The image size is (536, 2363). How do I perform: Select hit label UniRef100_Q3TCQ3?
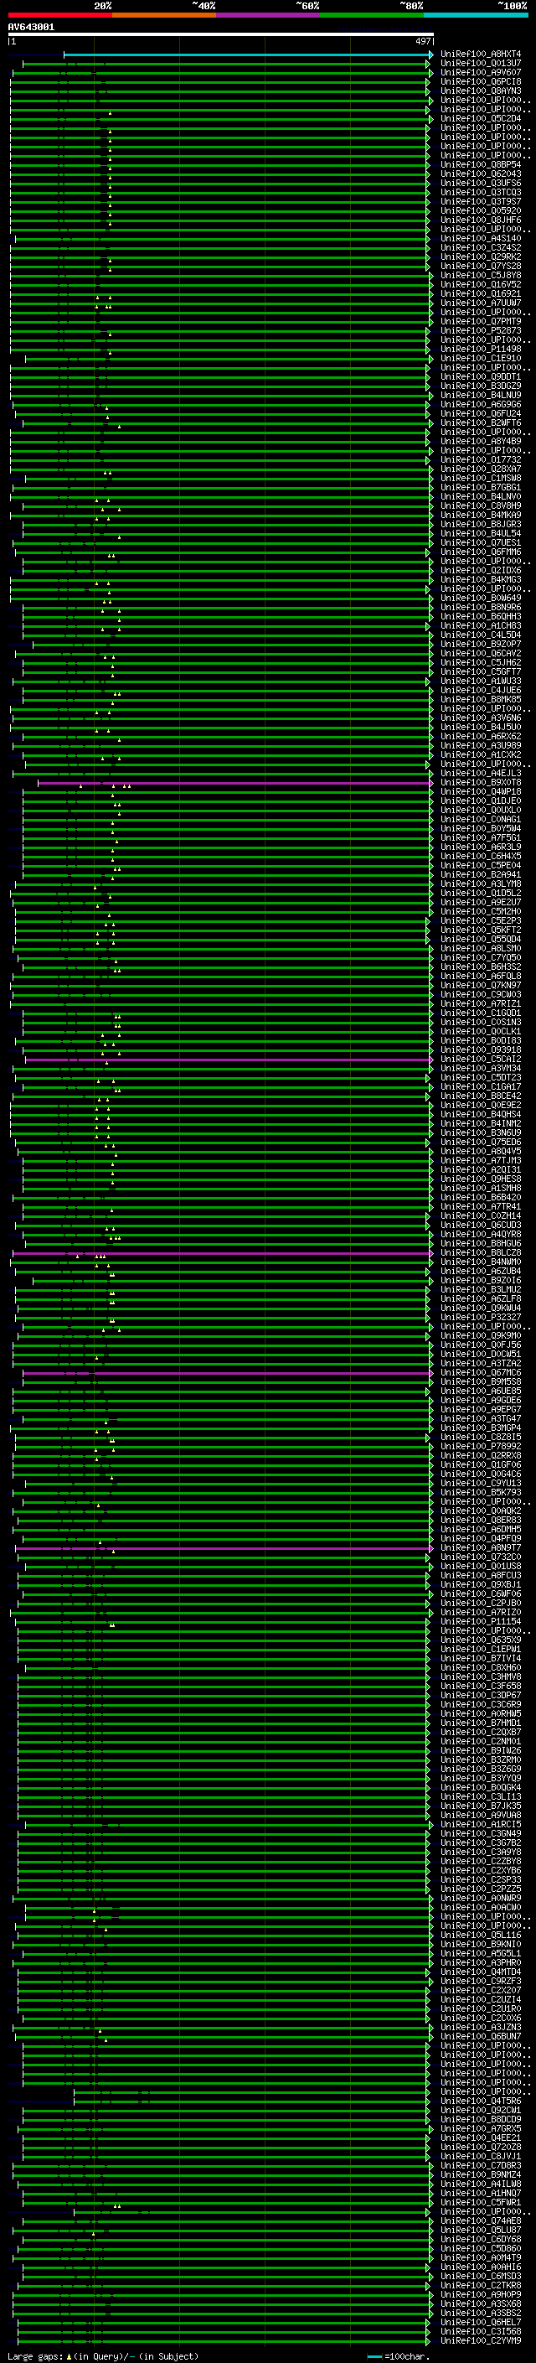click(481, 193)
